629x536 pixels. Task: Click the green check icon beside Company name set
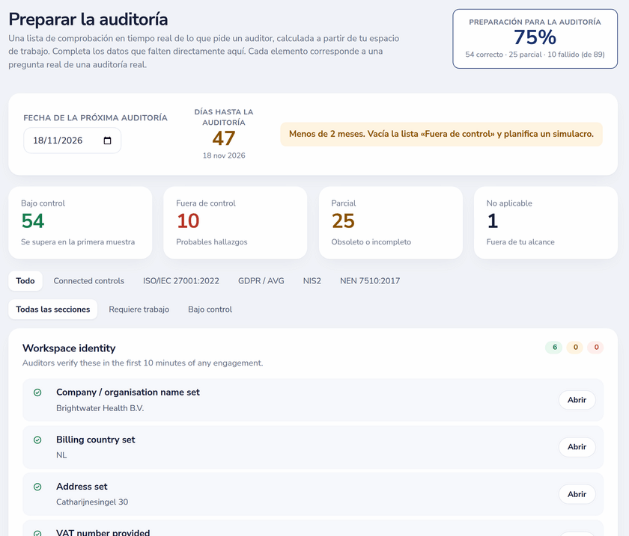click(37, 392)
